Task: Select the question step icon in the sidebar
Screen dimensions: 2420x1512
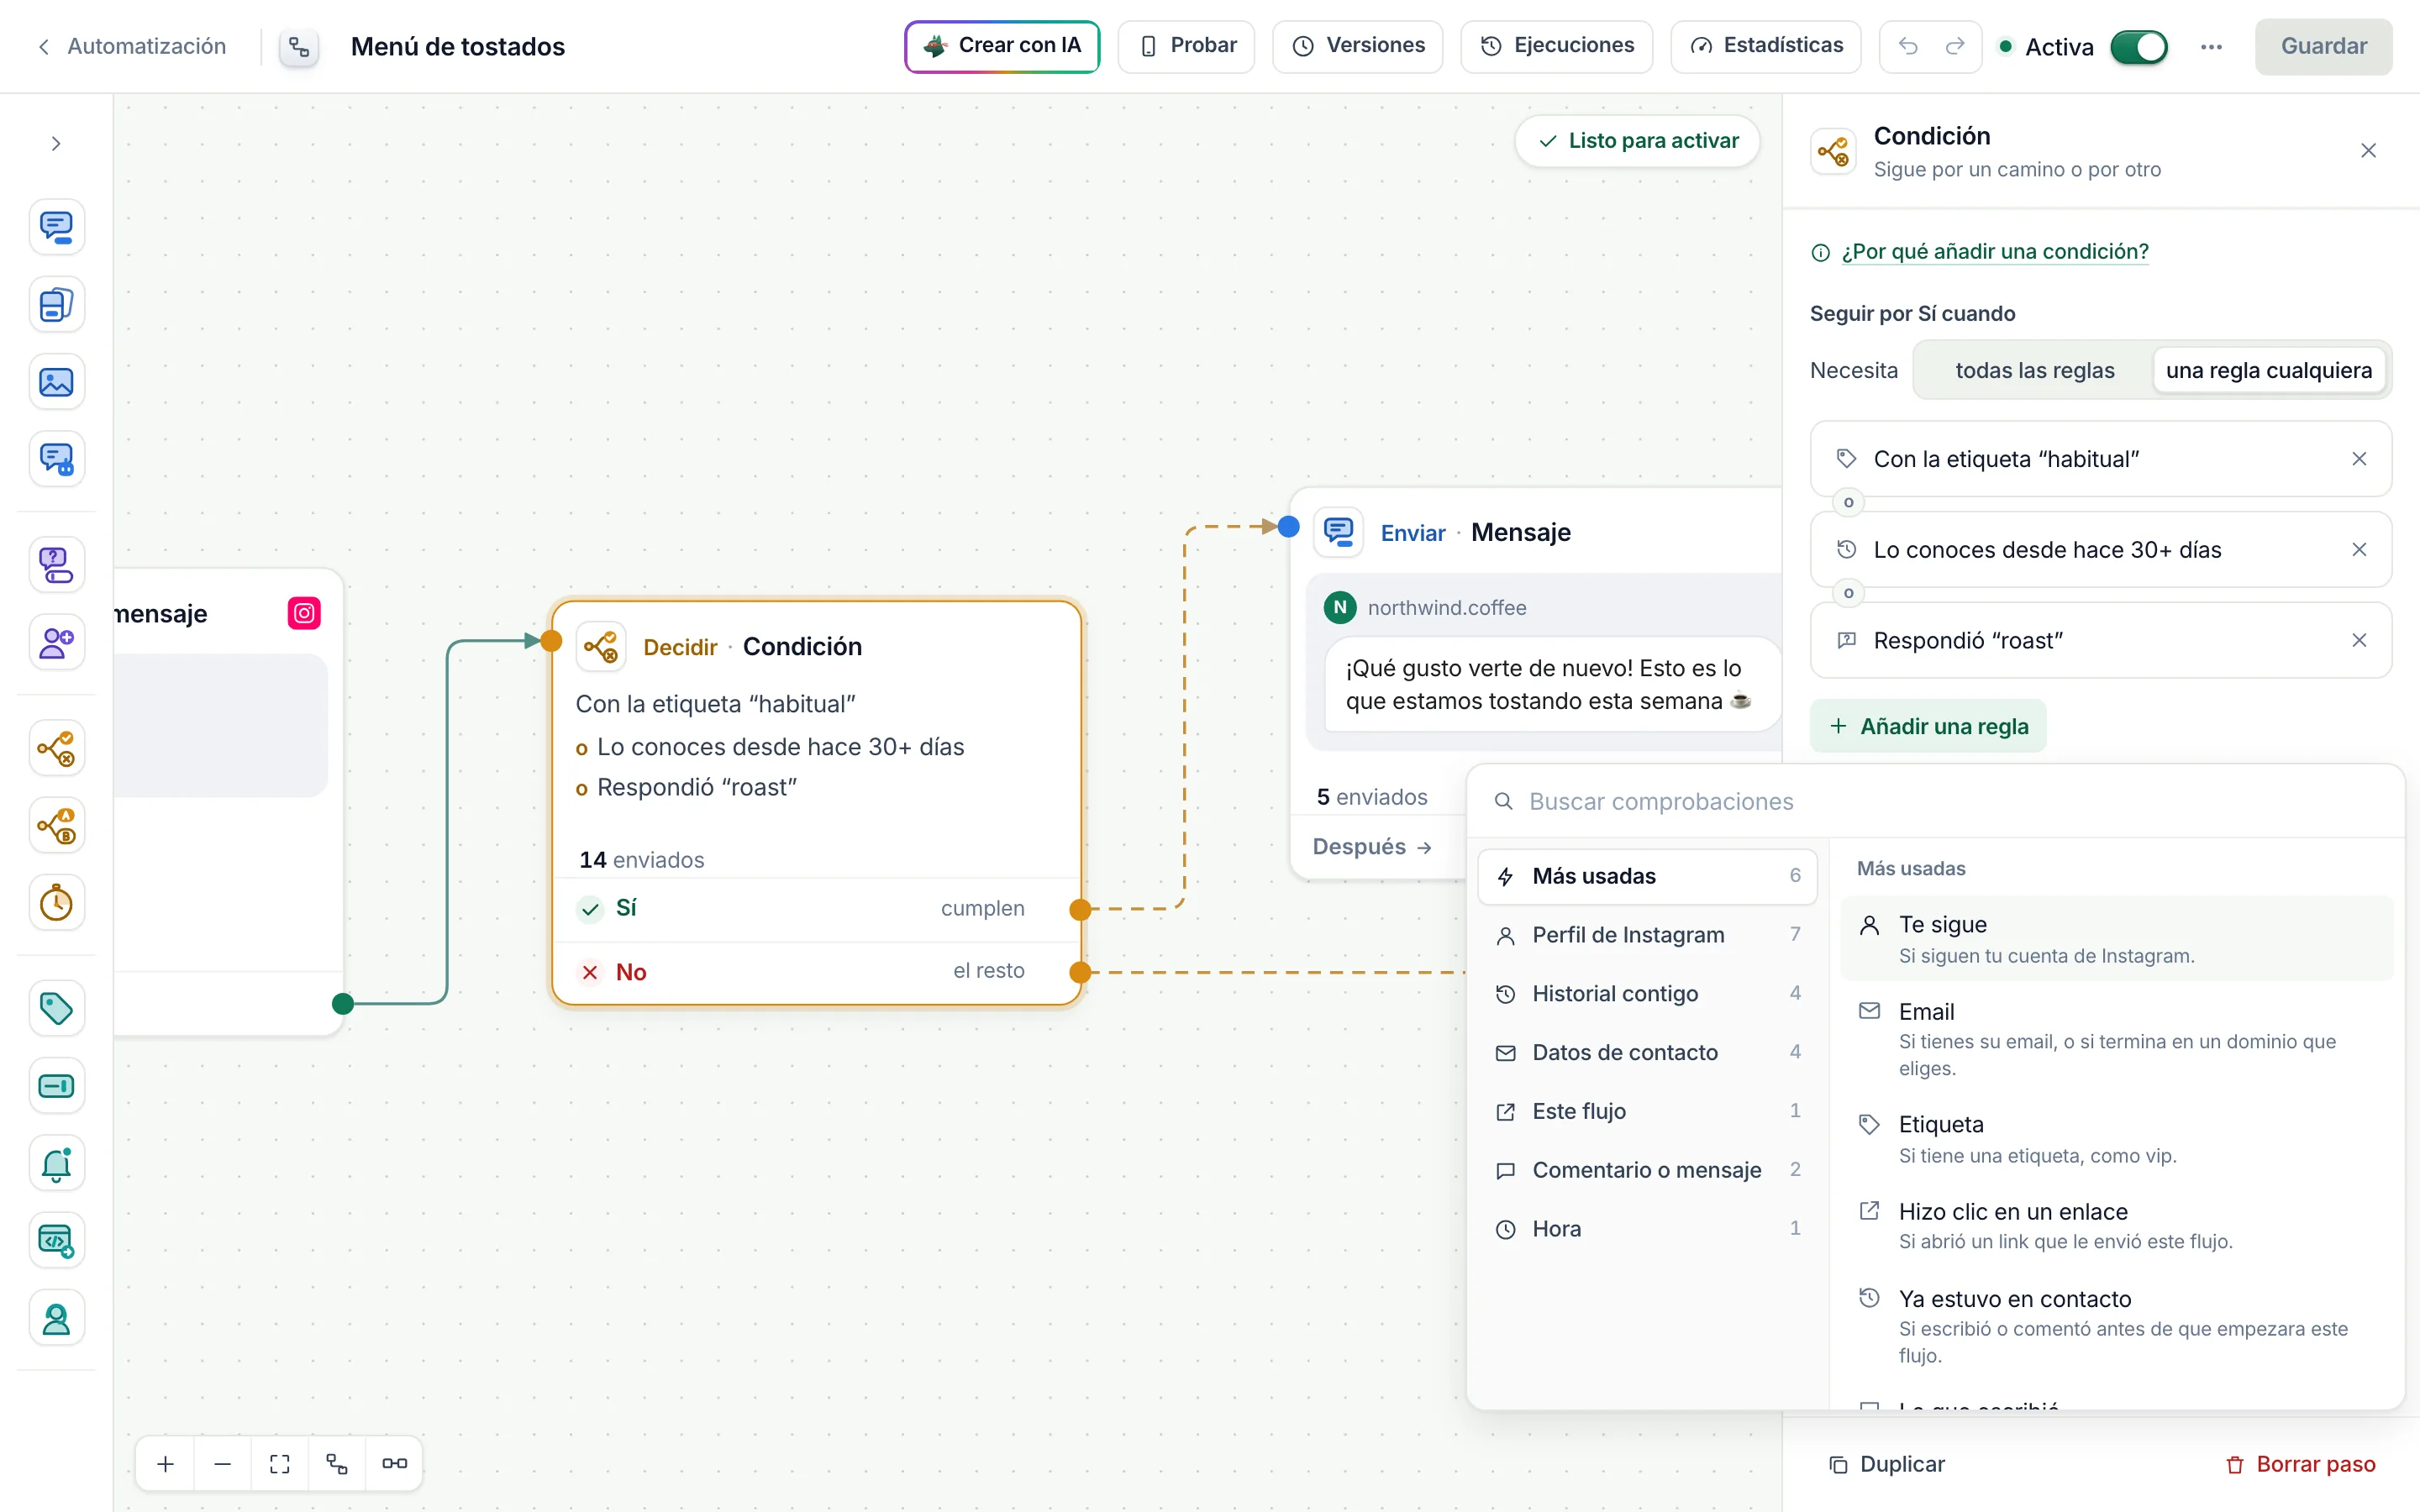Action: click(56, 565)
